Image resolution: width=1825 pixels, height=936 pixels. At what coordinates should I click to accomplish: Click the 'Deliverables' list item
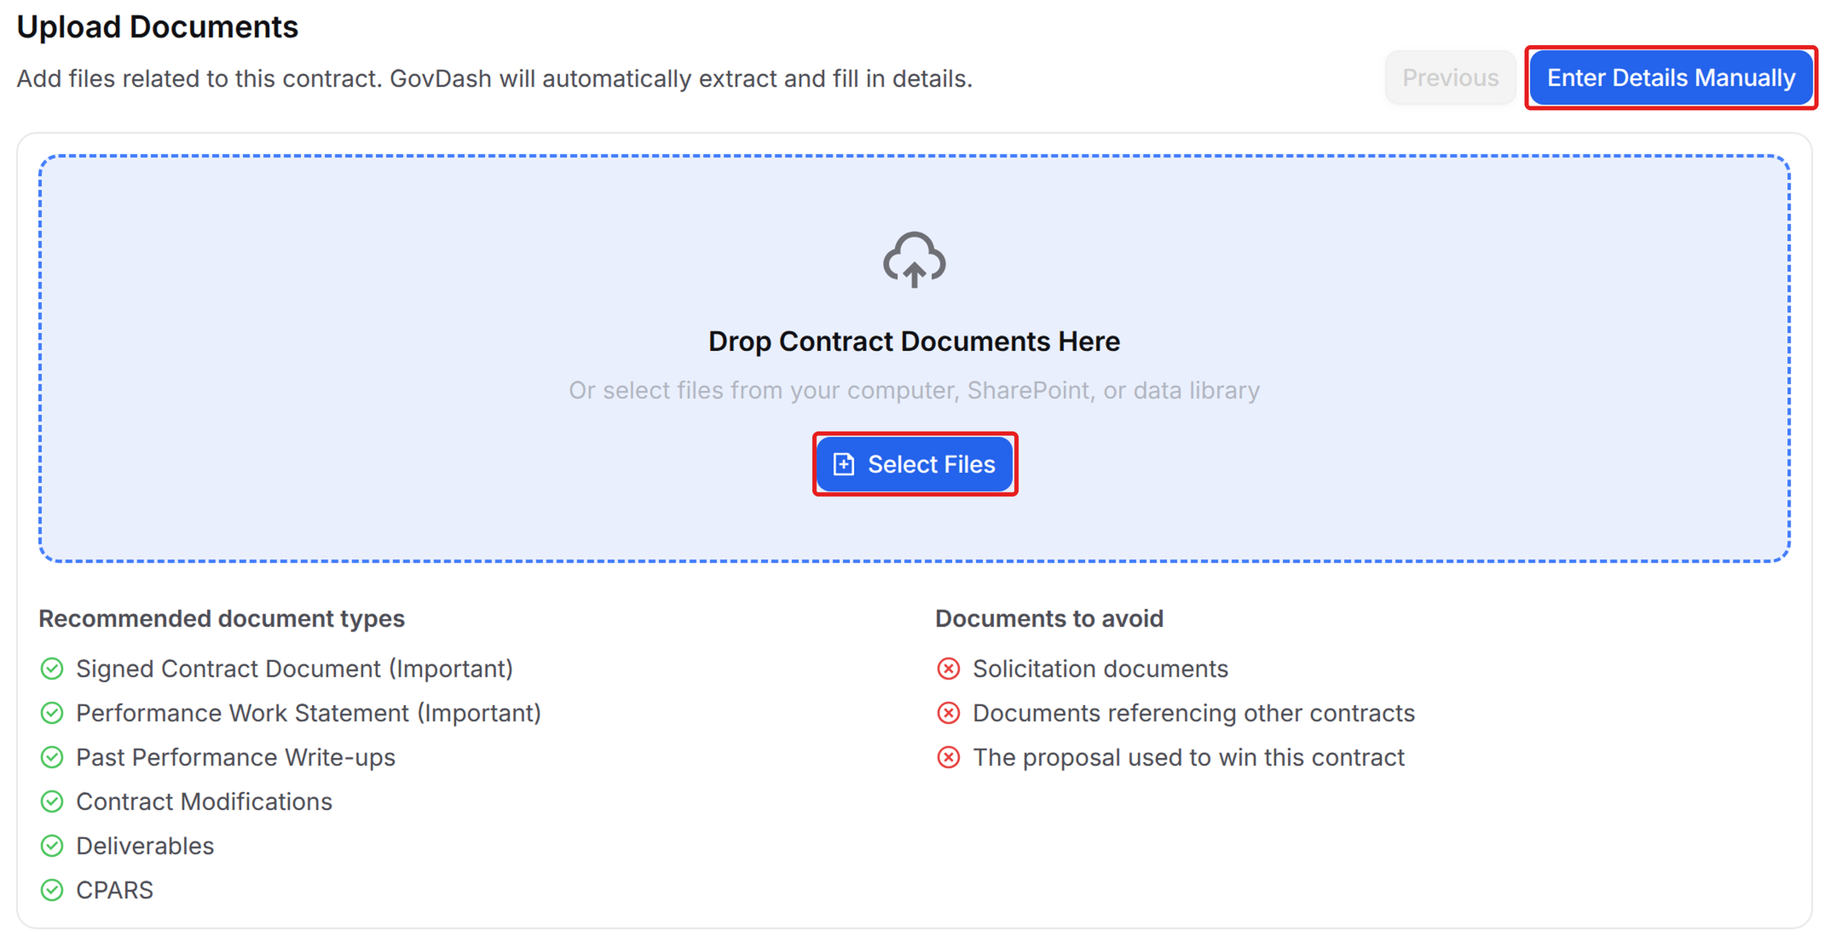[x=145, y=846]
